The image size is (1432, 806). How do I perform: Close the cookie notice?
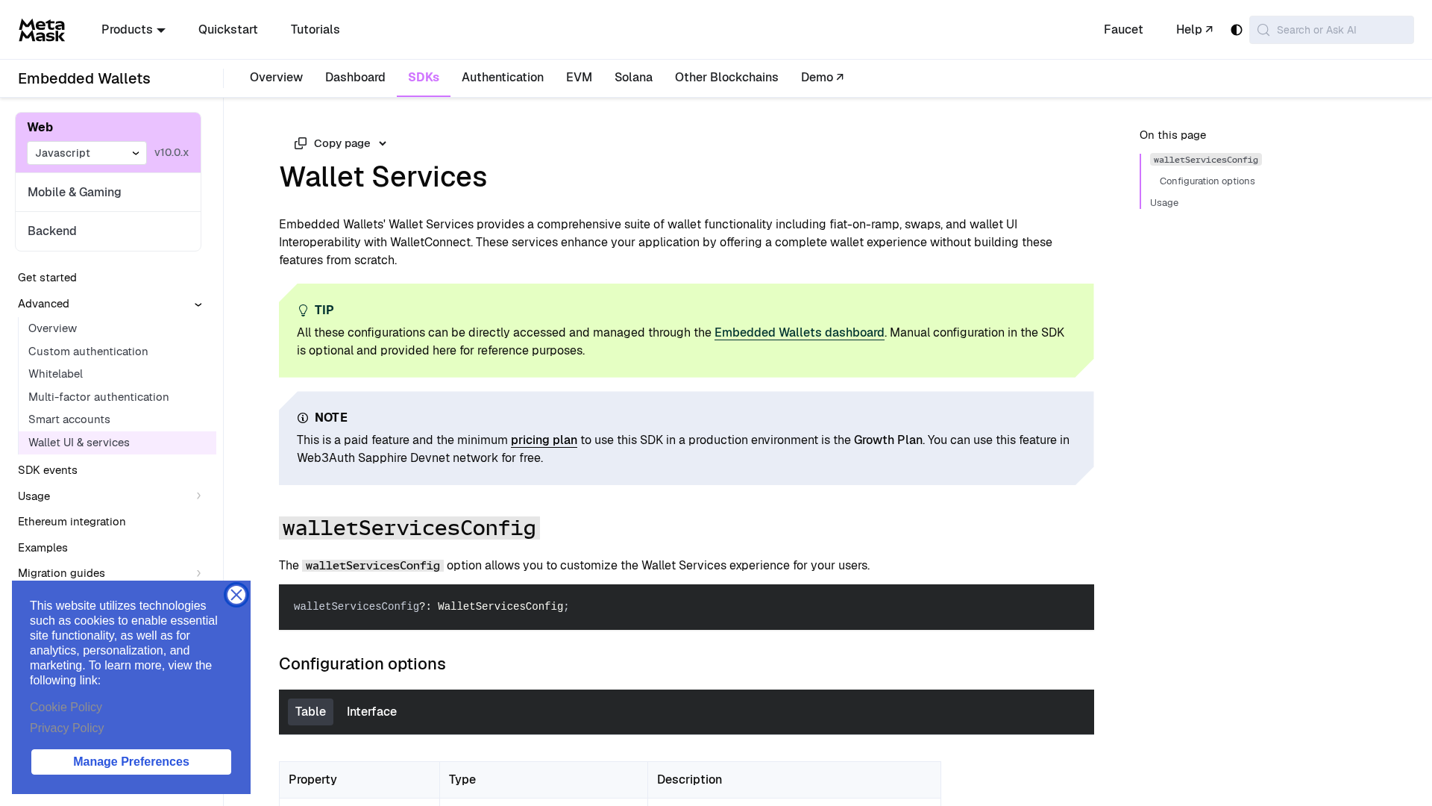(x=236, y=595)
